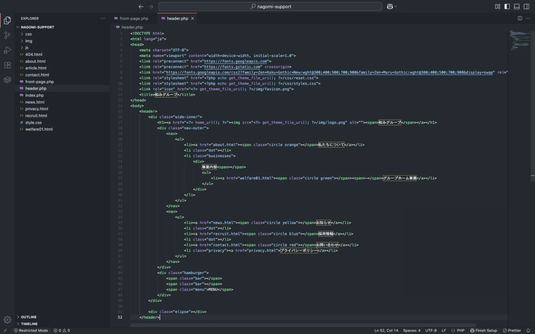Open the Run and Debug view
The width and height of the screenshot is (535, 334).
pos(7,50)
